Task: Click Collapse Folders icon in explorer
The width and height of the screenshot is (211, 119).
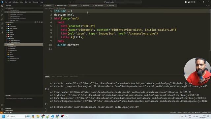Action: pos(42,22)
